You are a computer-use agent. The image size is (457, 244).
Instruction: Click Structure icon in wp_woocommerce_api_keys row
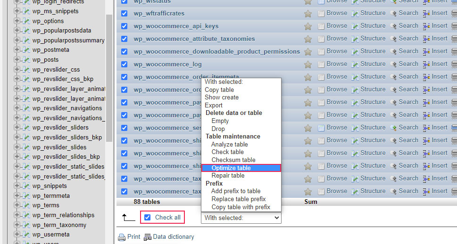[355, 26]
